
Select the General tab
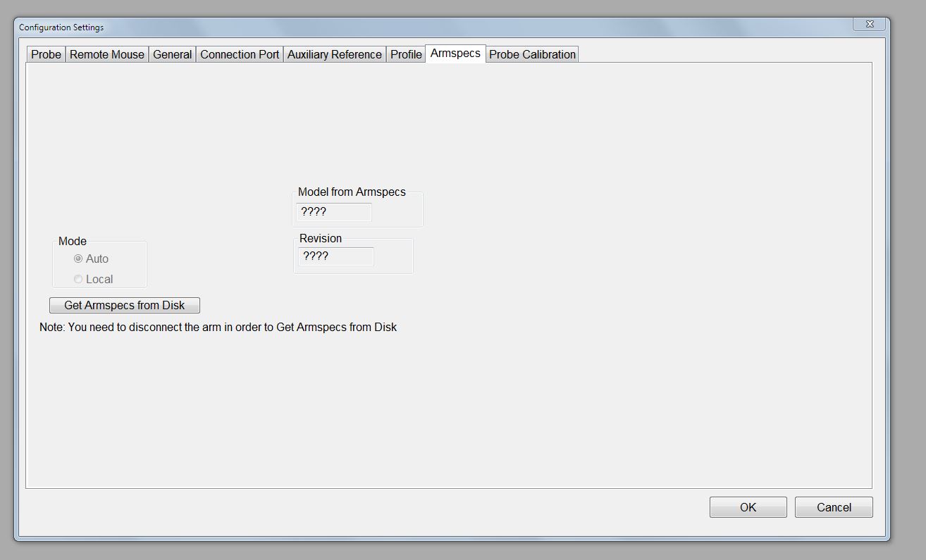click(172, 54)
